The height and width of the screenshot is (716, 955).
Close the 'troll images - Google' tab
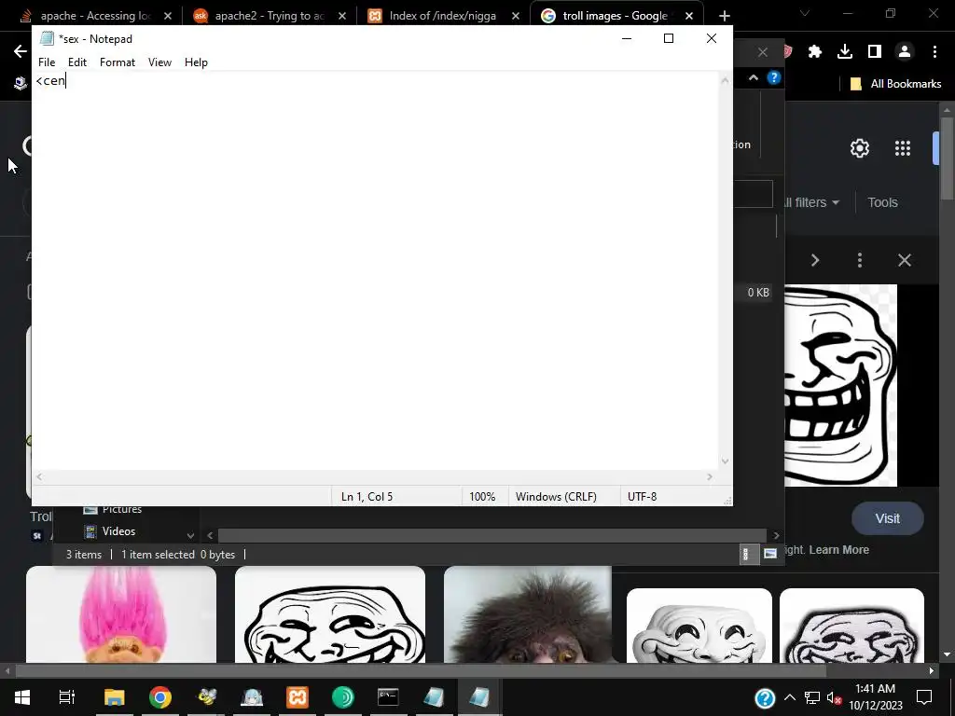click(x=689, y=16)
